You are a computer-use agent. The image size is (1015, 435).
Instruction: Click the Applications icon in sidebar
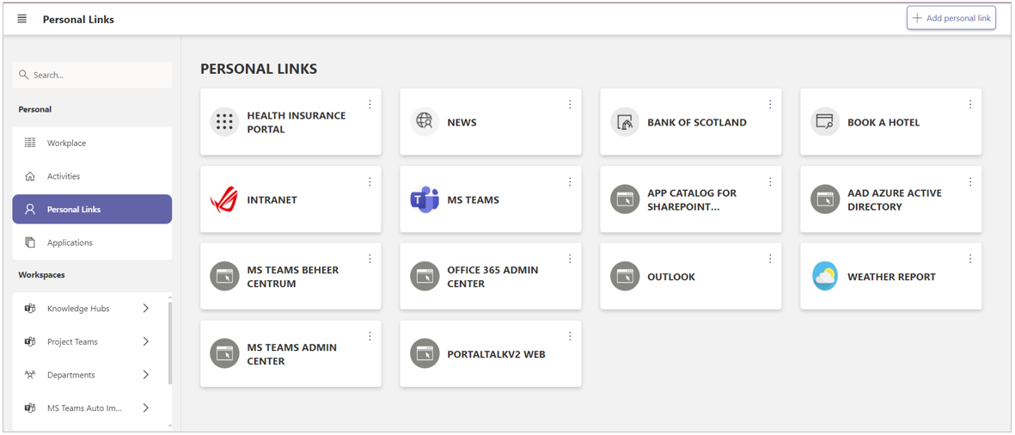tap(30, 242)
